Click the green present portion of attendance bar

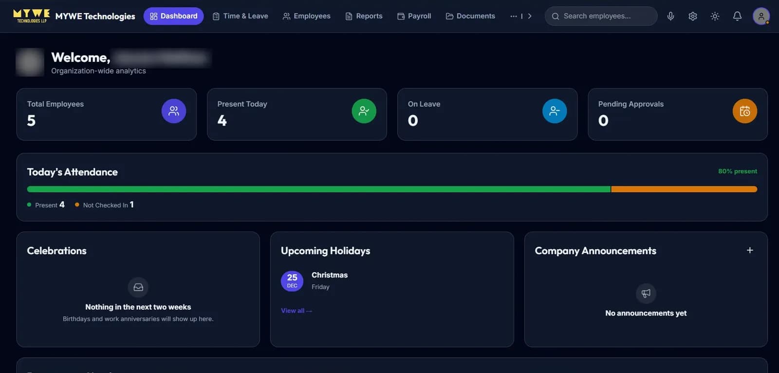pyautogui.click(x=319, y=189)
